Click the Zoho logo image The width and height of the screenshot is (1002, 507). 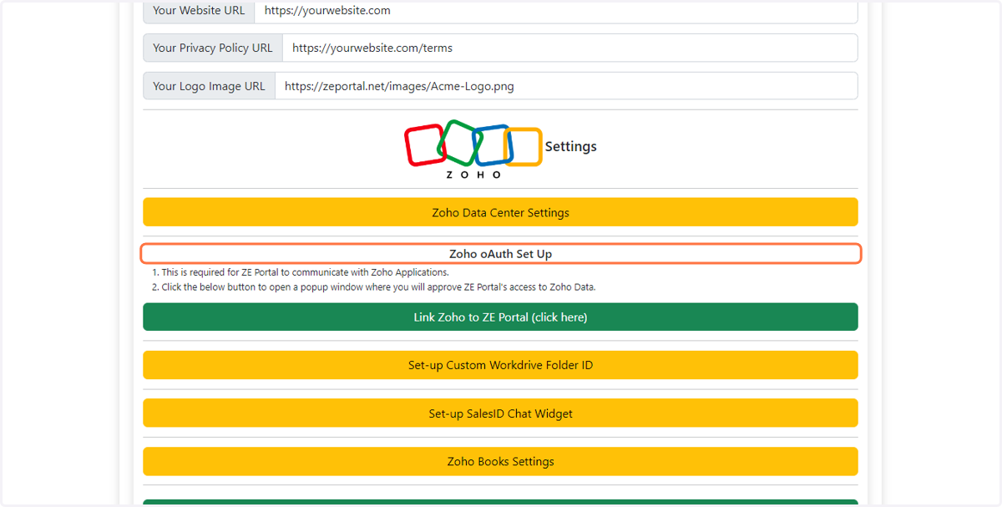(473, 149)
